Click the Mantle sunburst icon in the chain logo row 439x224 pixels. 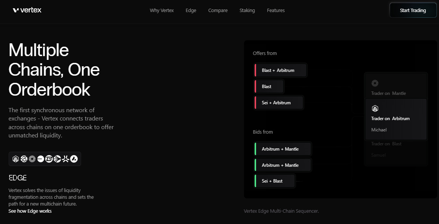point(32,159)
